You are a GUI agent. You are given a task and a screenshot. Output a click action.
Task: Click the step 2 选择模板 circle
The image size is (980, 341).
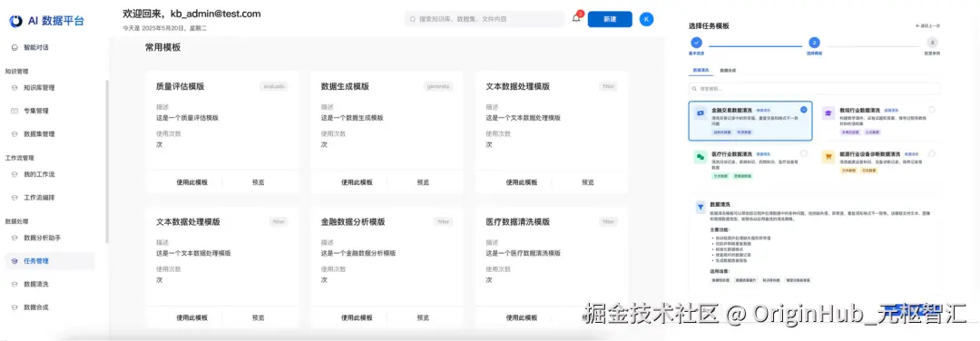tap(814, 44)
